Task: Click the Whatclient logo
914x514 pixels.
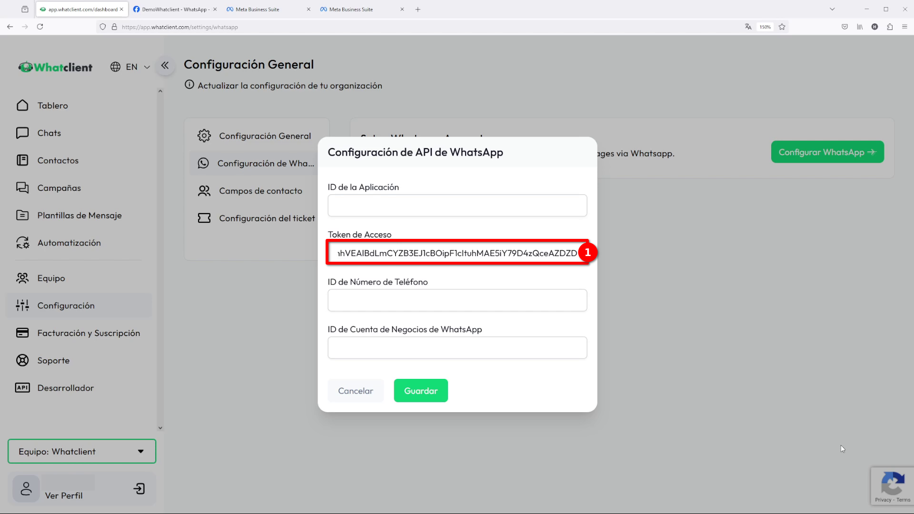Action: coord(56,67)
